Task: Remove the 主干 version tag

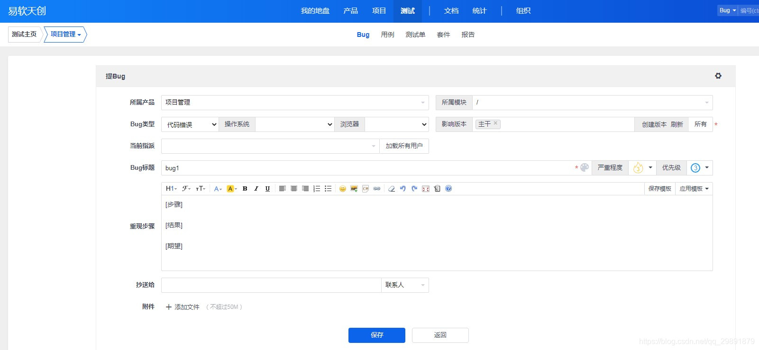Action: (495, 123)
